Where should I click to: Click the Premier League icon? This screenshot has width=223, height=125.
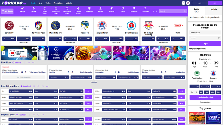(x=78, y=10)
